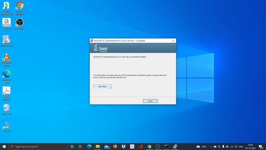
Task: Close the Java installer with the X button
Action: pos(173,41)
